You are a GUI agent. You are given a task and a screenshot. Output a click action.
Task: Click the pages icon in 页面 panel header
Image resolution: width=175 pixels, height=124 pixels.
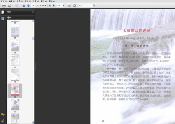3,12
